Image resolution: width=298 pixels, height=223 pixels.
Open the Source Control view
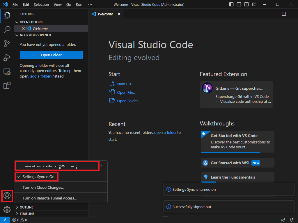pyautogui.click(x=7, y=44)
